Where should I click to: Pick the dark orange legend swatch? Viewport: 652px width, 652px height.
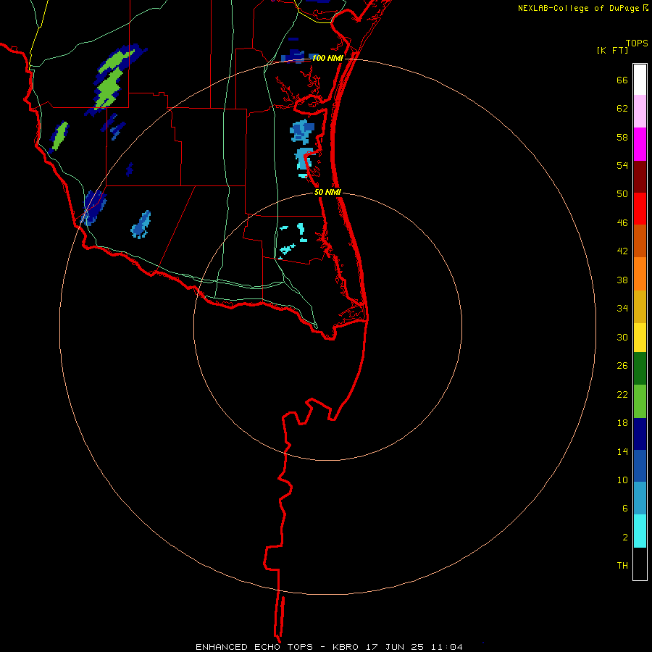640,241
